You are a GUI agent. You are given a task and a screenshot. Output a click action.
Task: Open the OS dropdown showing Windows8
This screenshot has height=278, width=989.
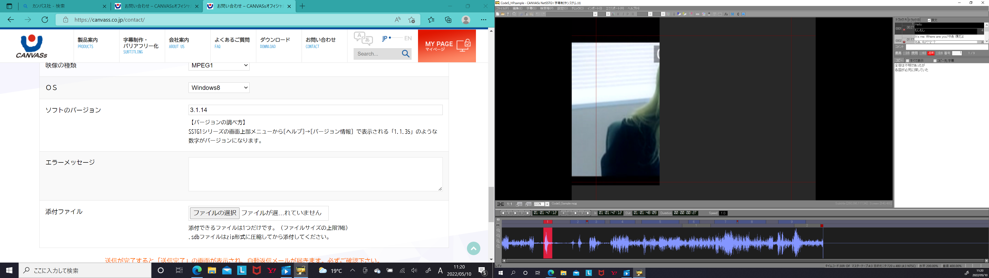pyautogui.click(x=219, y=88)
